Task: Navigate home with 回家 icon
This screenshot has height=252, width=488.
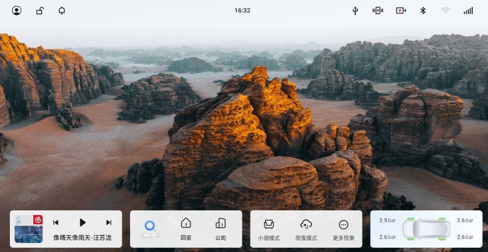Action: [x=186, y=229]
